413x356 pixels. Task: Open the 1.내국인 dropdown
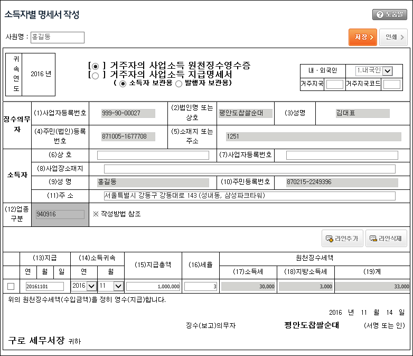tap(374, 71)
